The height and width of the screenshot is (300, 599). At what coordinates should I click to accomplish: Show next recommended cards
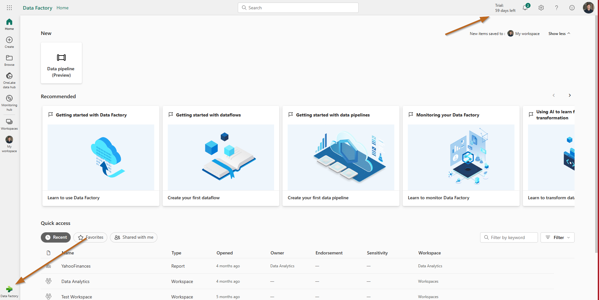point(570,95)
